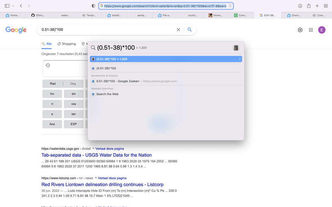Image resolution: width=332 pixels, height=207 pixels.
Task: Open the suggestion panel search magnifier icon
Action: (x=93, y=48)
